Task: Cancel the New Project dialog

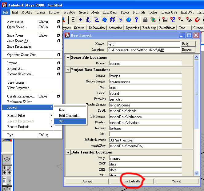Action: click(177, 181)
